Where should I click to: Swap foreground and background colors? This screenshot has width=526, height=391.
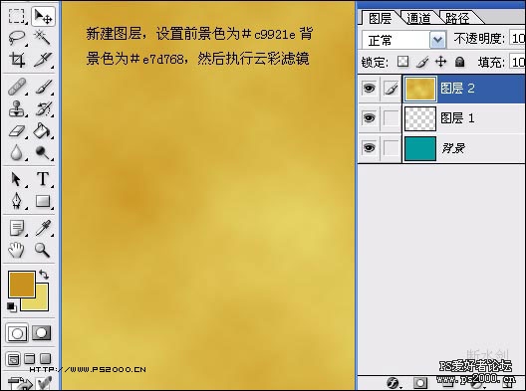(x=44, y=275)
